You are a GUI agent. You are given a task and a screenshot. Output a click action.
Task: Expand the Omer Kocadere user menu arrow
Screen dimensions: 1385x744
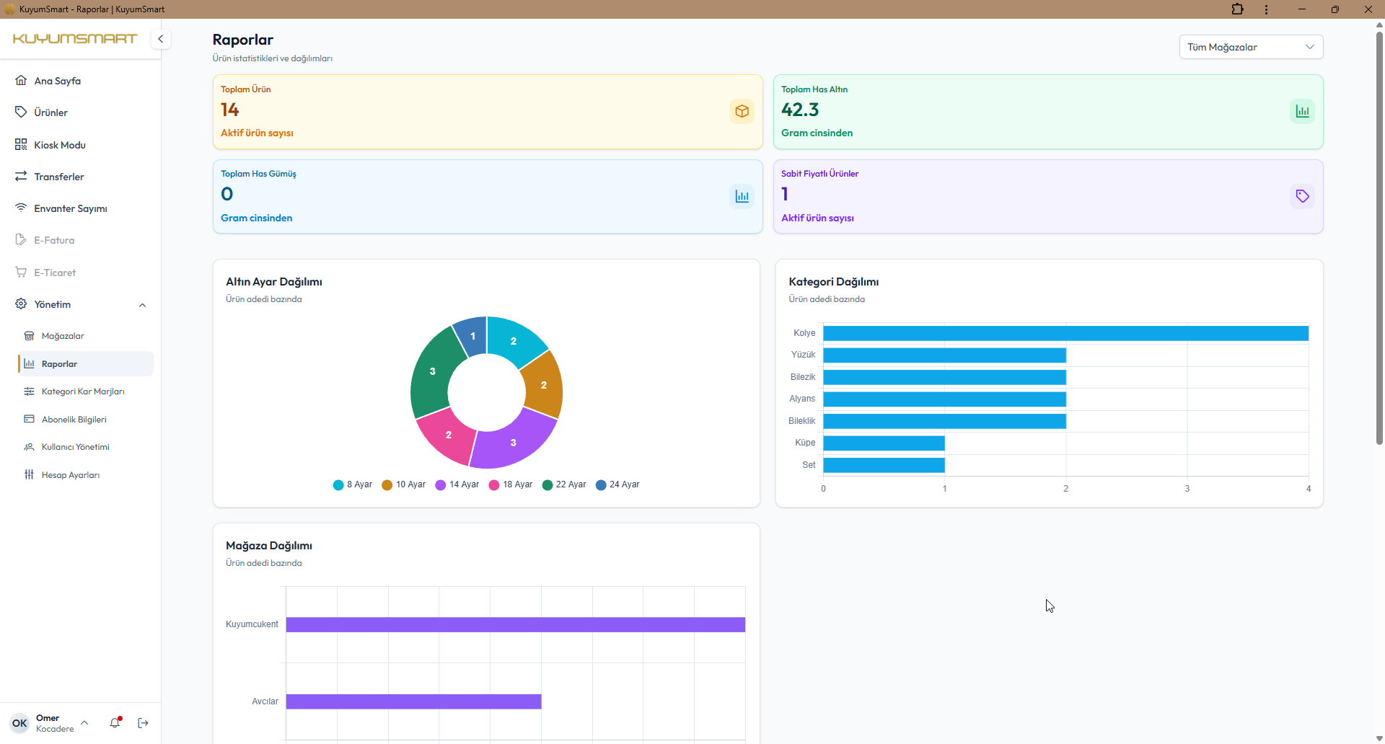click(x=84, y=722)
